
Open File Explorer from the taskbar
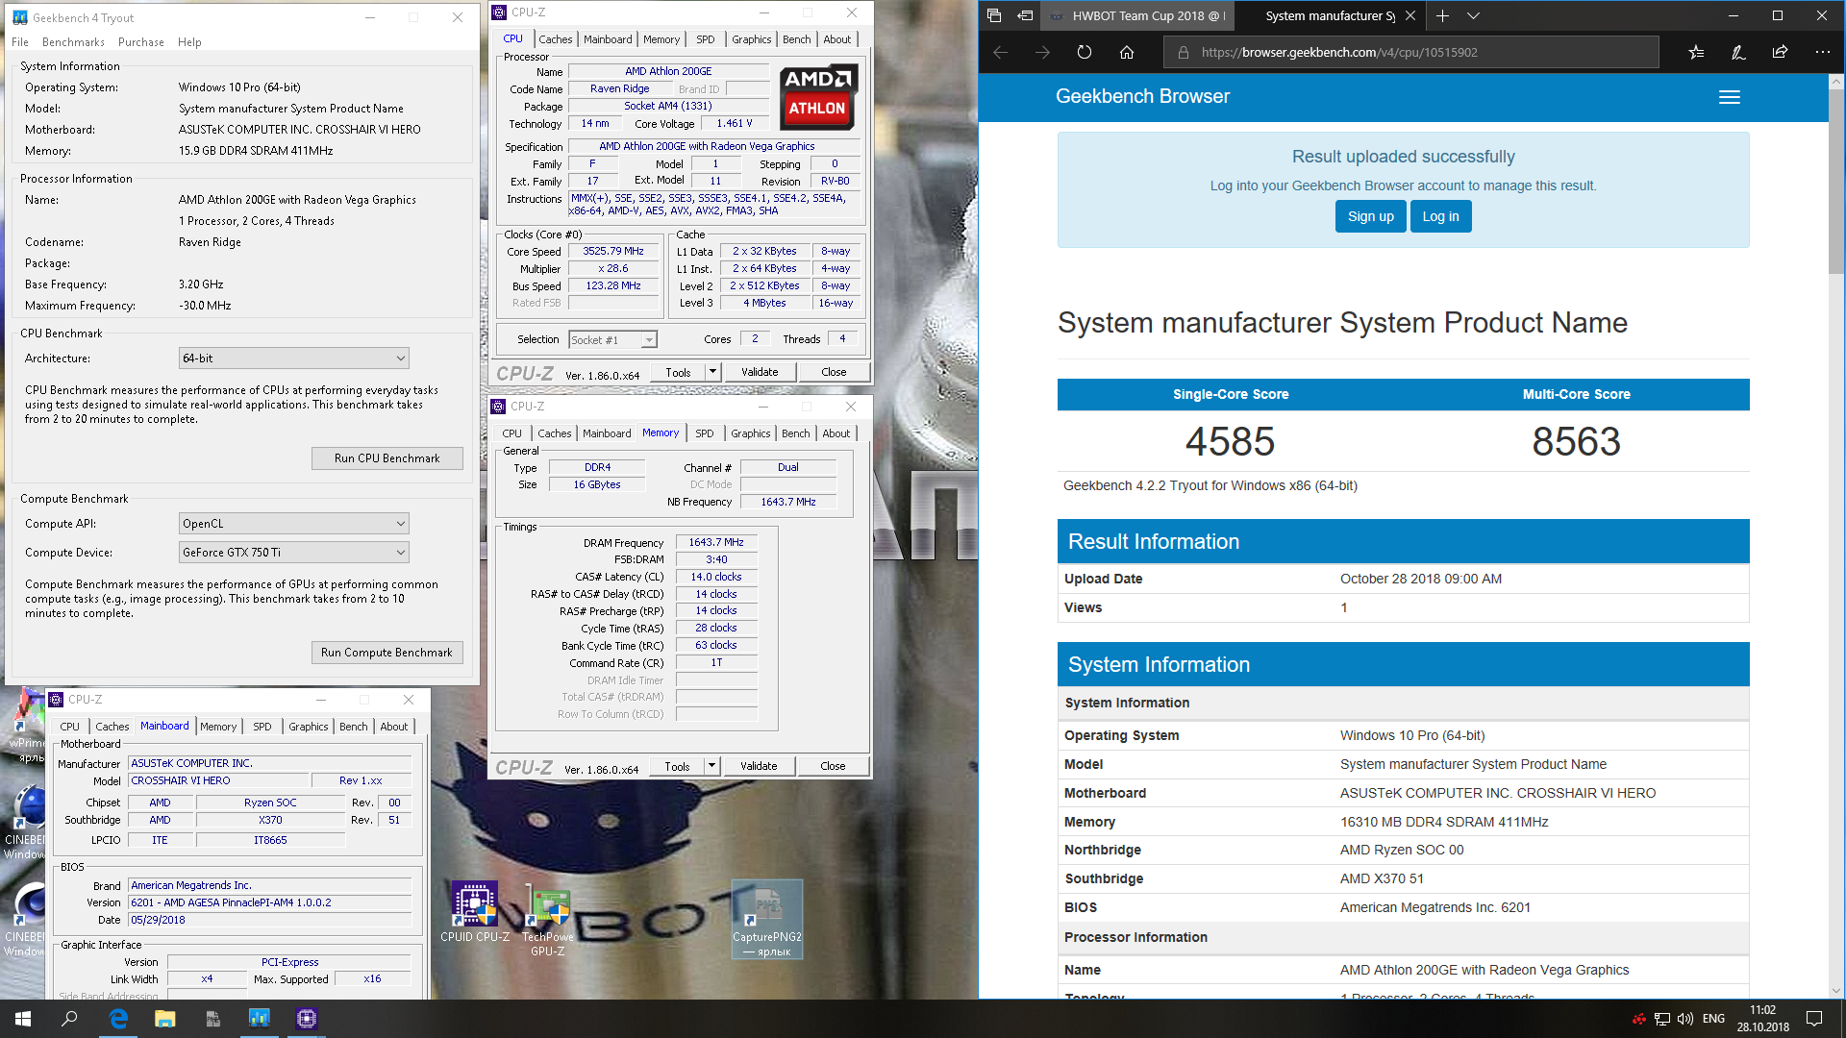coord(165,1019)
